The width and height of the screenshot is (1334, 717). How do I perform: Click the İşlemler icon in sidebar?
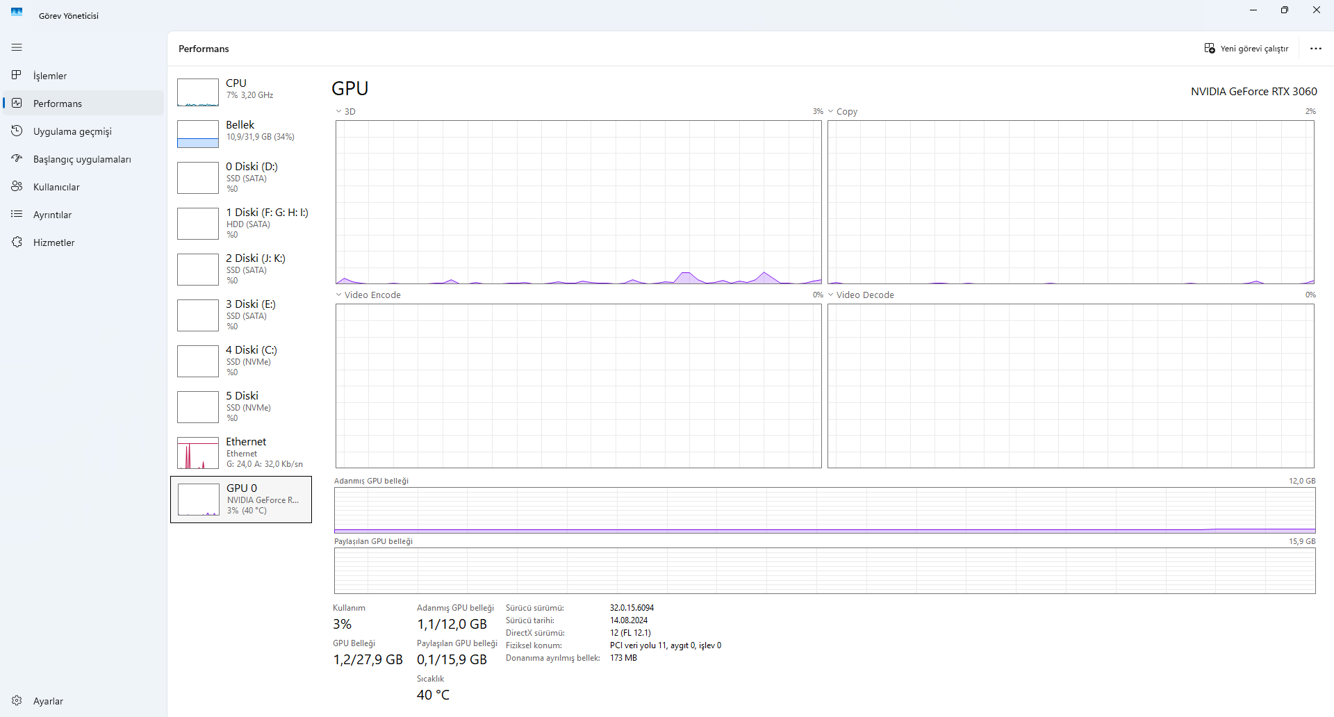pos(17,75)
